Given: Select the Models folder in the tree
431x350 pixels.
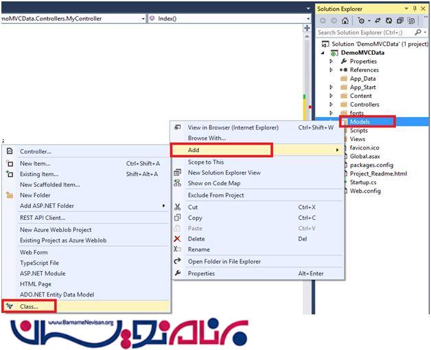Looking at the screenshot, I should 360,122.
